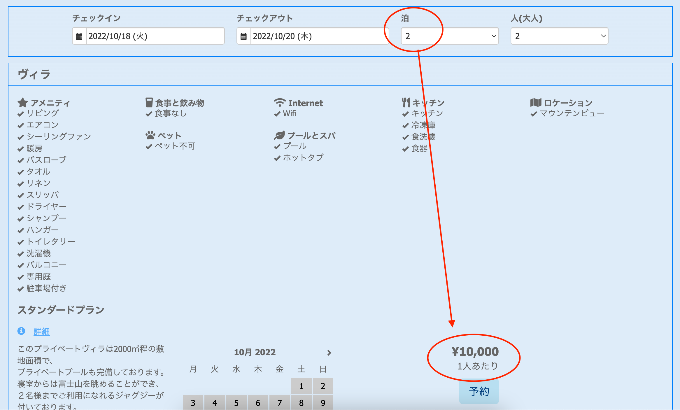The width and height of the screenshot is (680, 410).
Task: Open the 詳細 details link
Action: pos(42,332)
